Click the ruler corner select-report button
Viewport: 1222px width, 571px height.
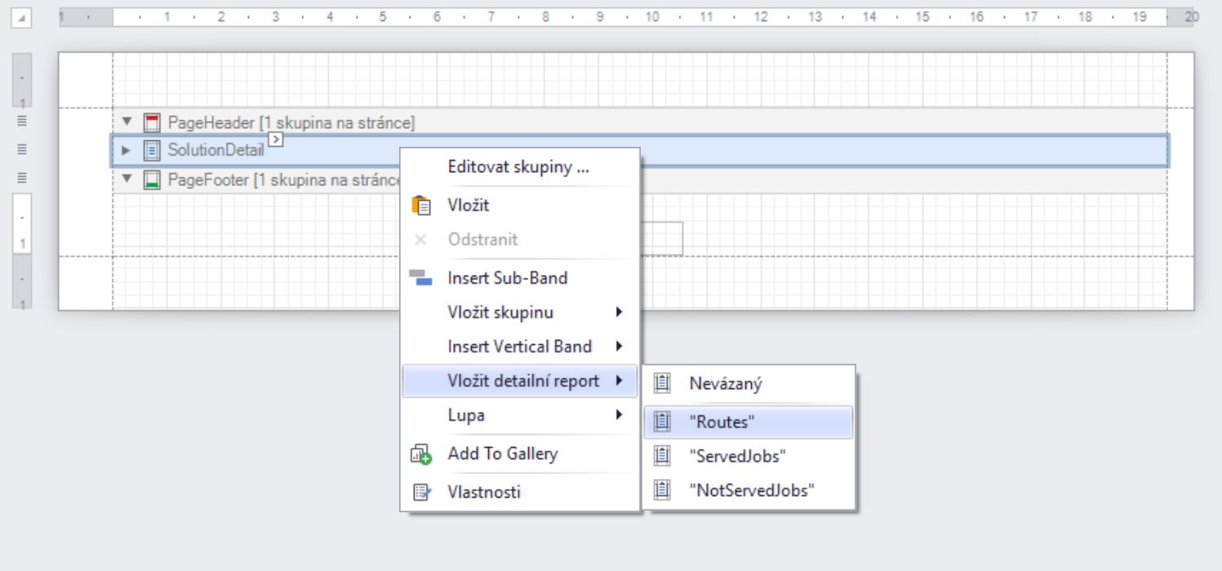click(x=21, y=18)
